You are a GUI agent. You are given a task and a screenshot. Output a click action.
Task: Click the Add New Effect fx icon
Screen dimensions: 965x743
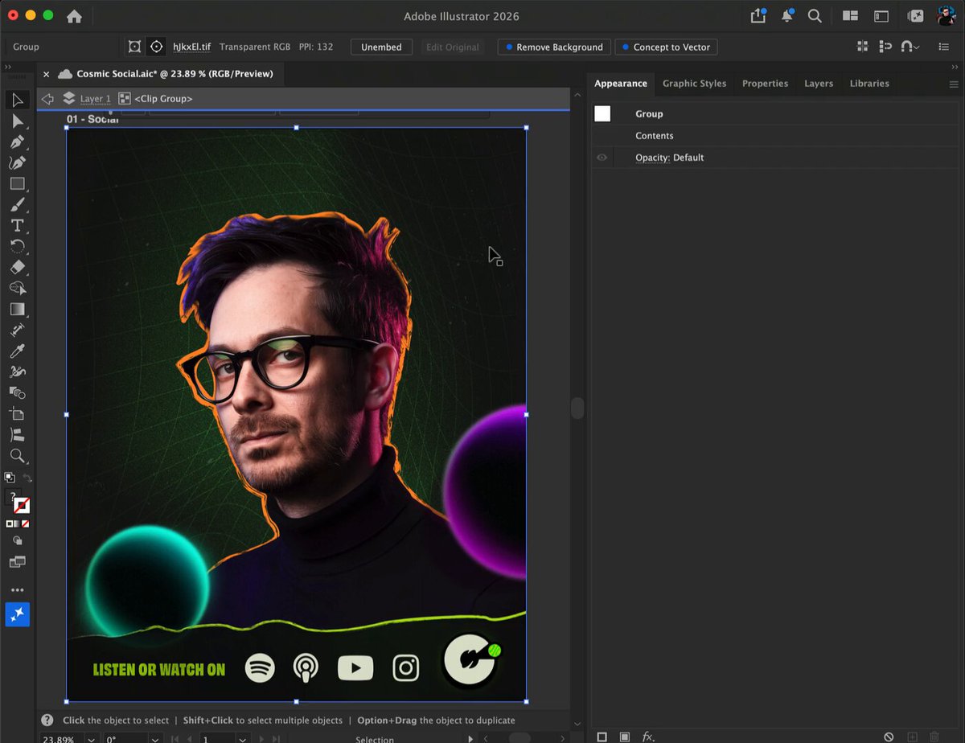tap(647, 737)
